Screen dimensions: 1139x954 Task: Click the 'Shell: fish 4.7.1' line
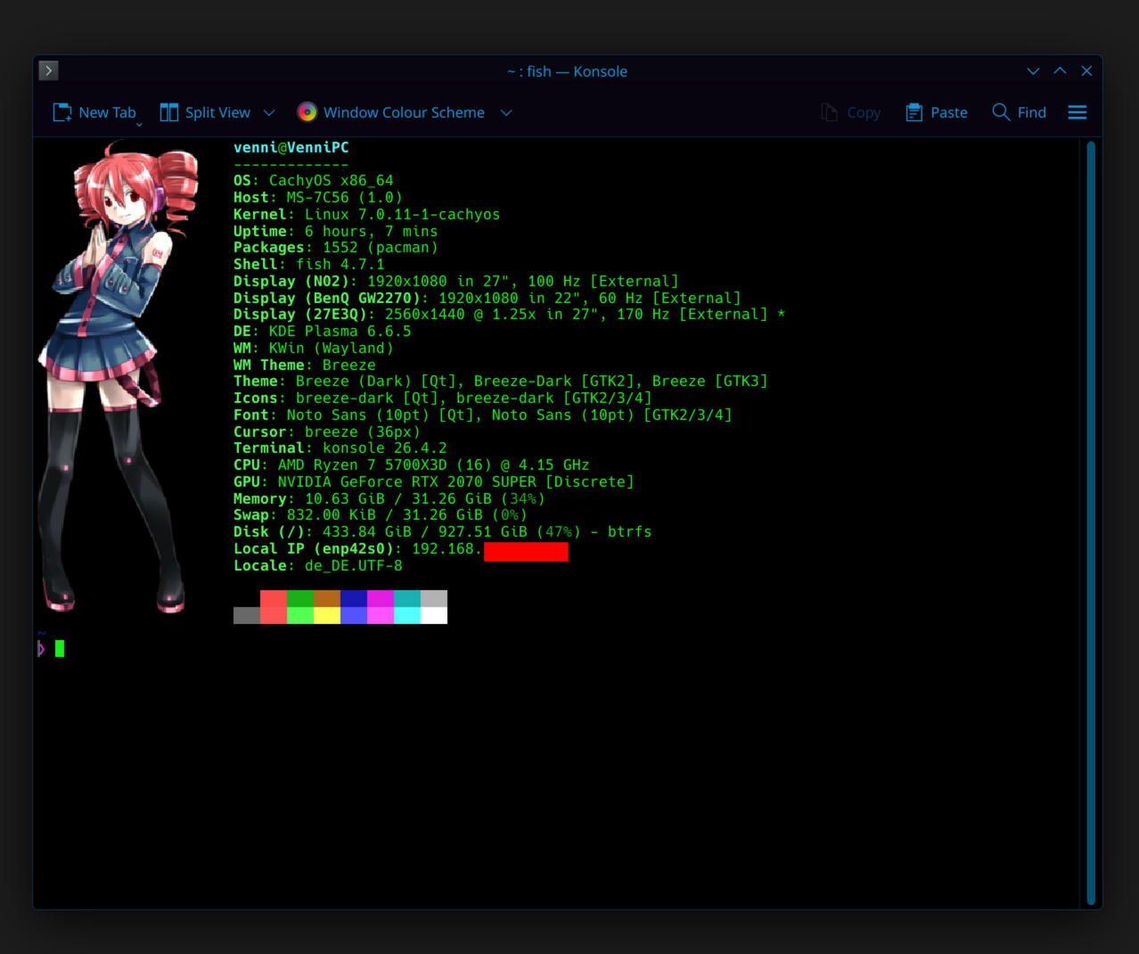309,264
